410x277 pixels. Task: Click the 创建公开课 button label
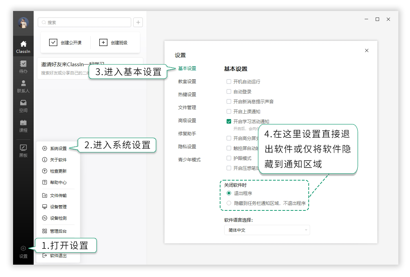(x=71, y=43)
